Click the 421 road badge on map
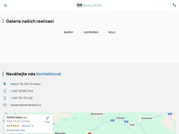Viewport: 179px width, 134px height. click(112, 120)
